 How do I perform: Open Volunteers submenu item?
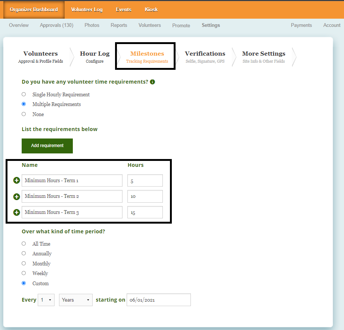(150, 25)
